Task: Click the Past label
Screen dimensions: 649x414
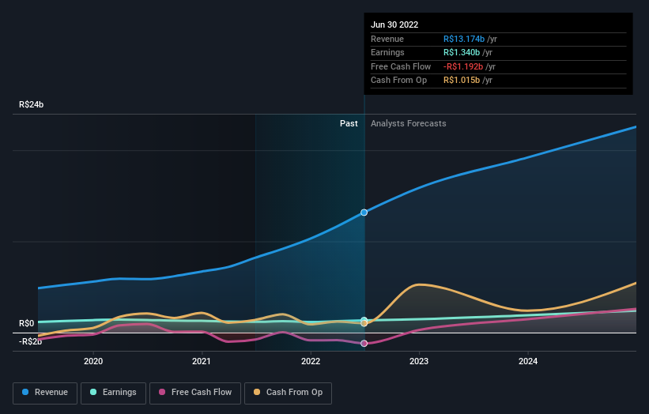Action: [349, 123]
